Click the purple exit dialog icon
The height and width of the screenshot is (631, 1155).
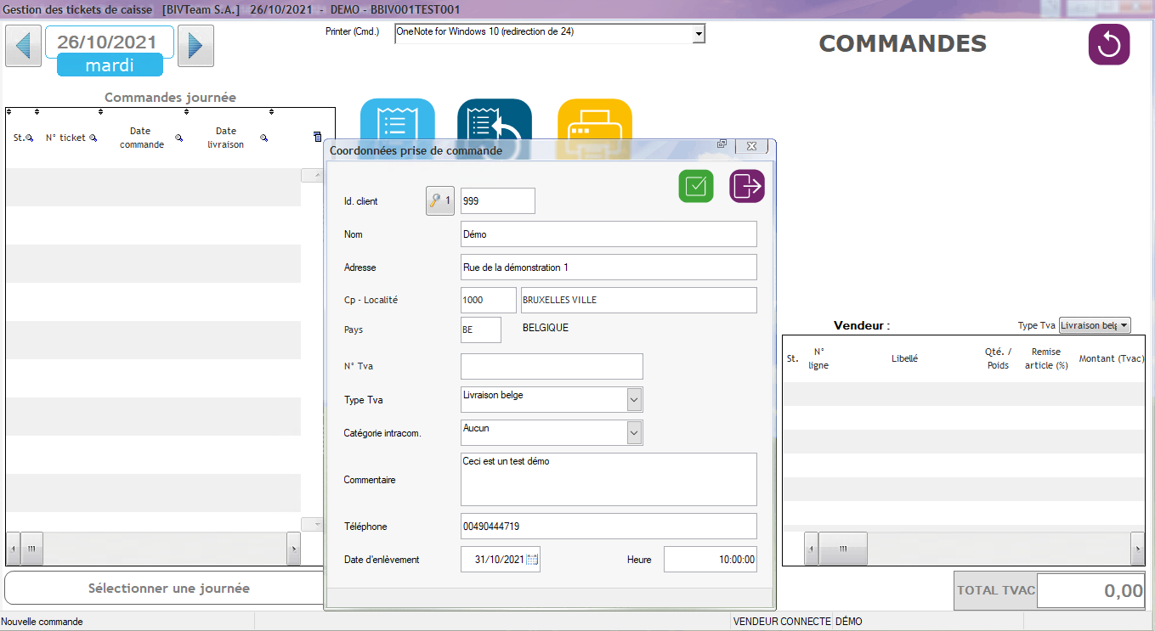click(x=747, y=185)
